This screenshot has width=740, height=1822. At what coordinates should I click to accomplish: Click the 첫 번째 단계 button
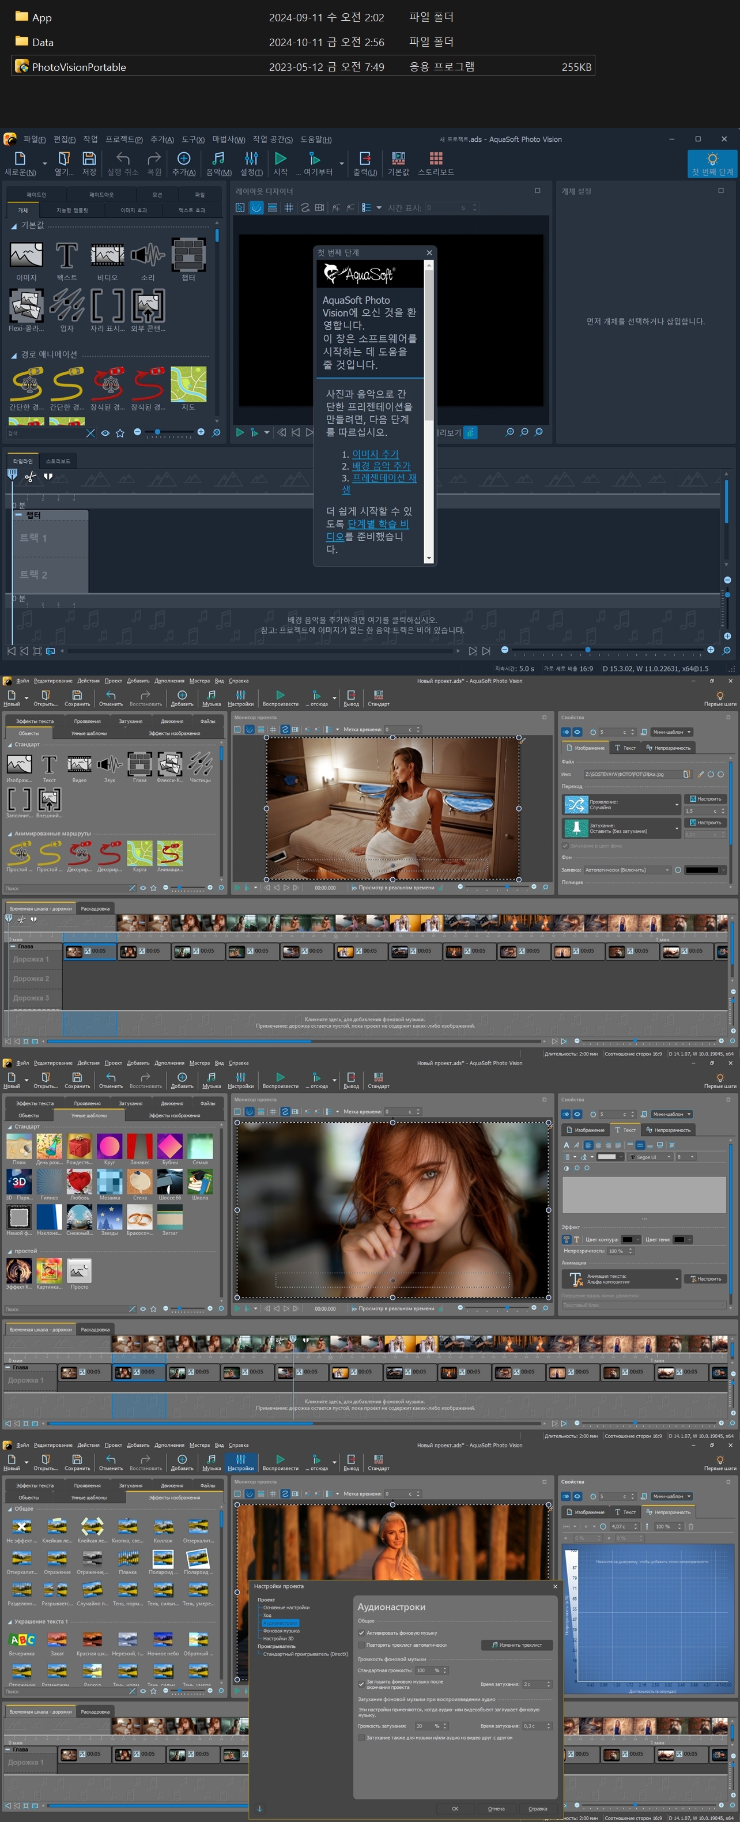click(x=712, y=163)
